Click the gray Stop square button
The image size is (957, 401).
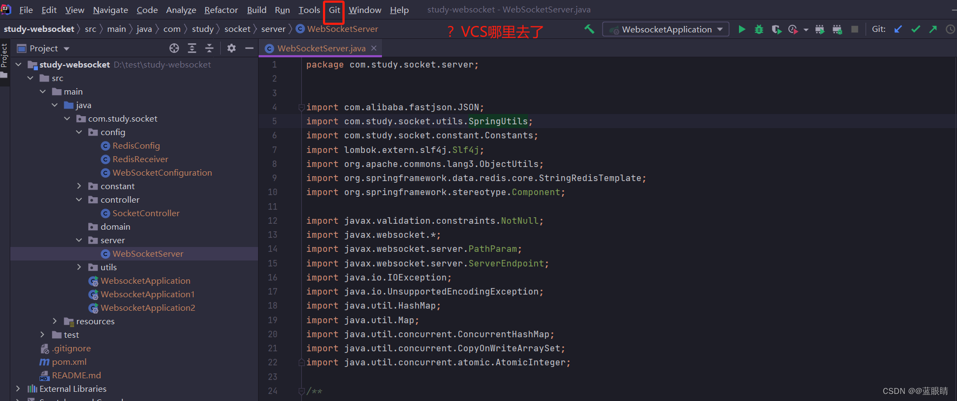855,29
